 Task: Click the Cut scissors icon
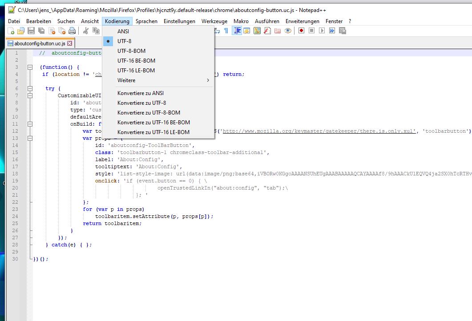(86, 31)
